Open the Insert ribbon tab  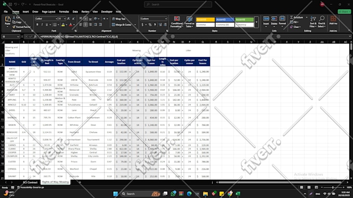25,12
